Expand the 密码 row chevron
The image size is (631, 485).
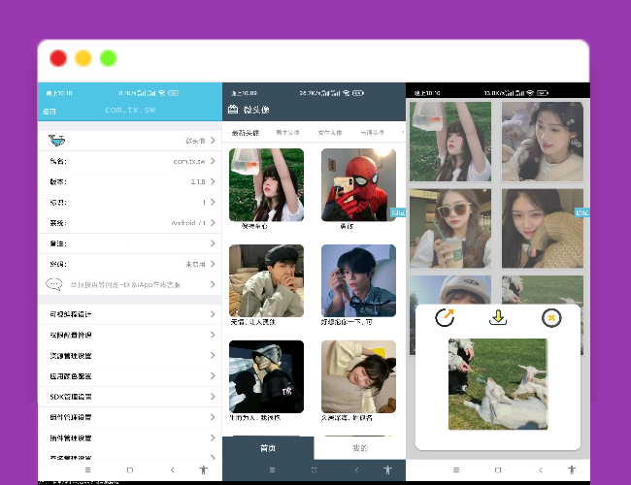point(213,264)
